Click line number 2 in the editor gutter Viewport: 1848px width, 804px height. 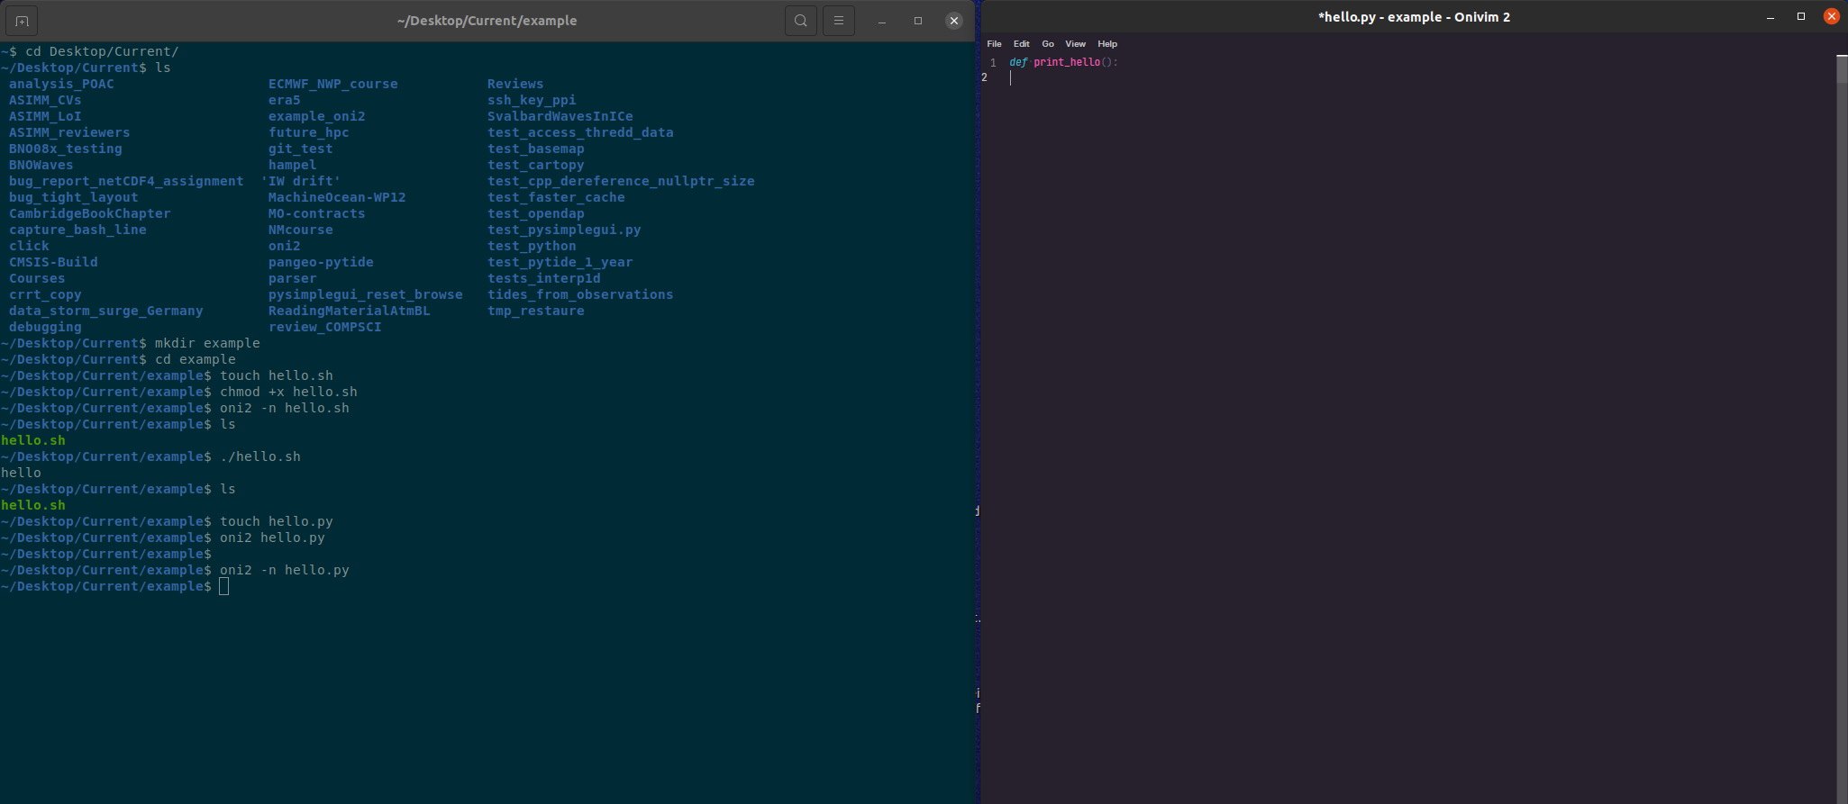[984, 77]
